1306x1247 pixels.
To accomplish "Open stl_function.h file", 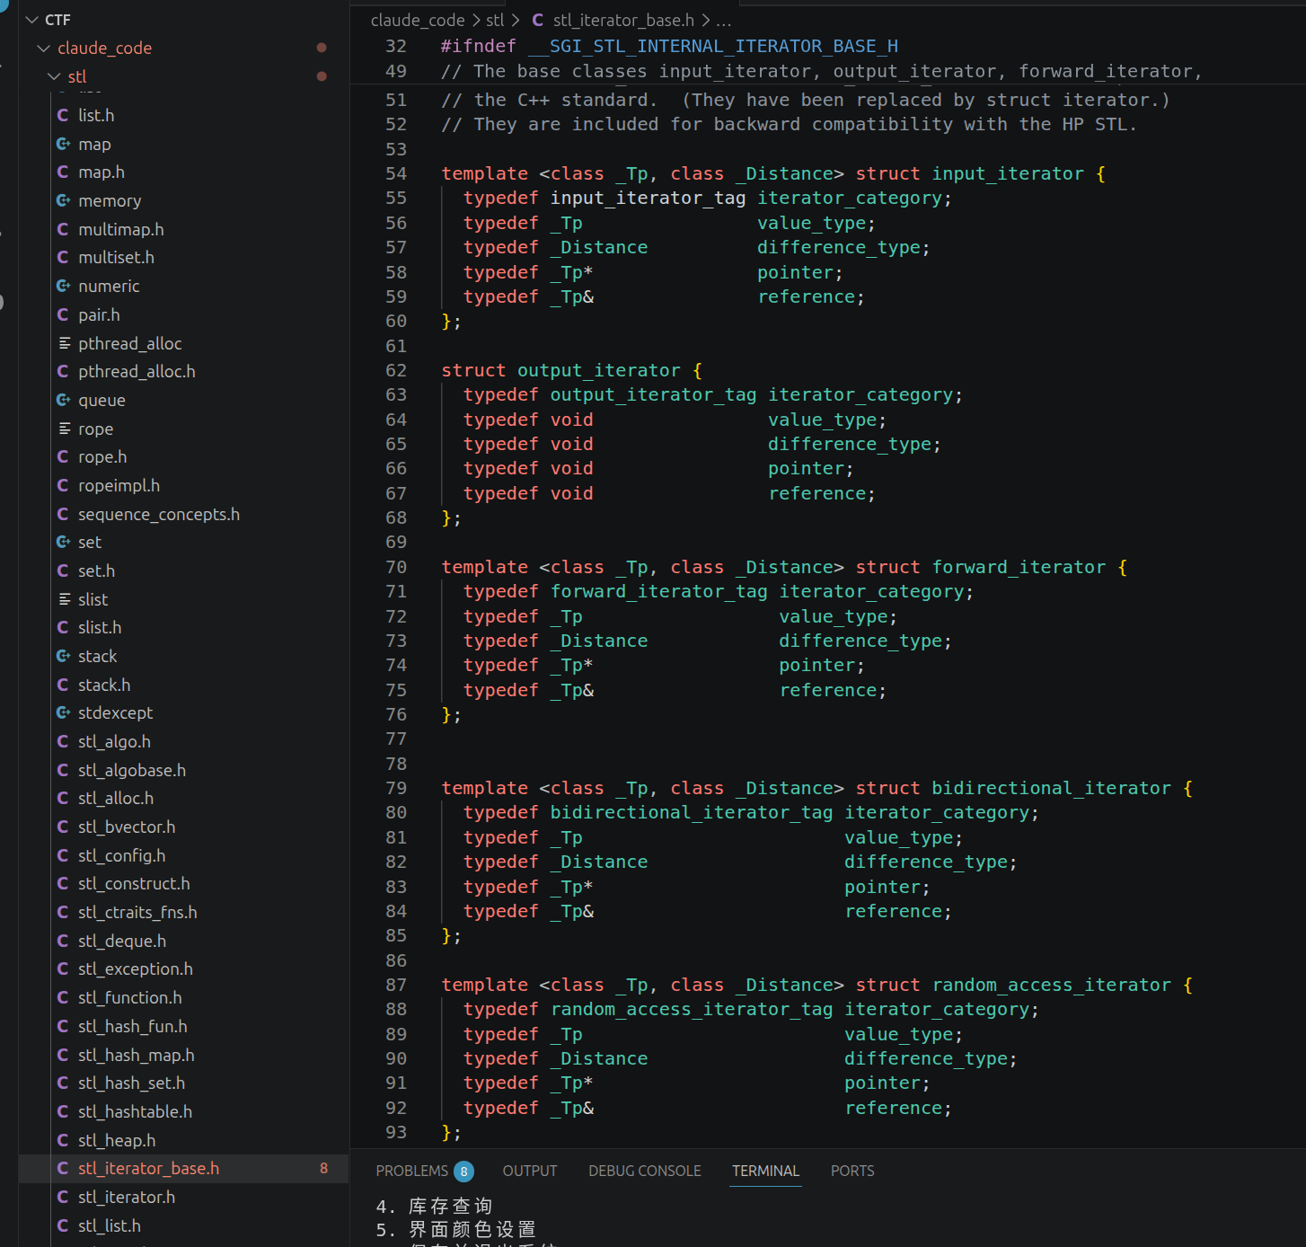I will click(130, 997).
